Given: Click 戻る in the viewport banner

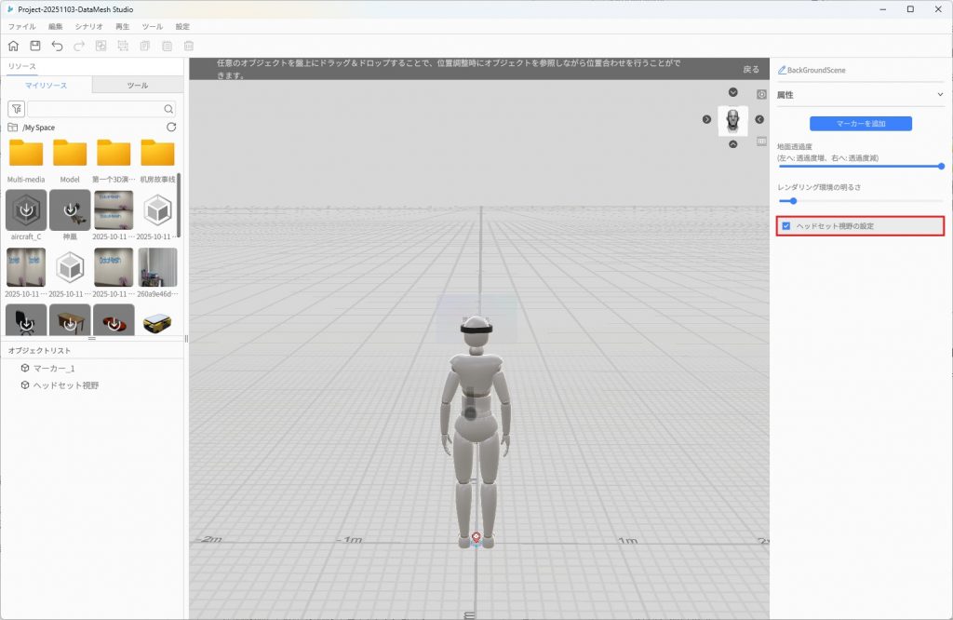Looking at the screenshot, I should [751, 70].
